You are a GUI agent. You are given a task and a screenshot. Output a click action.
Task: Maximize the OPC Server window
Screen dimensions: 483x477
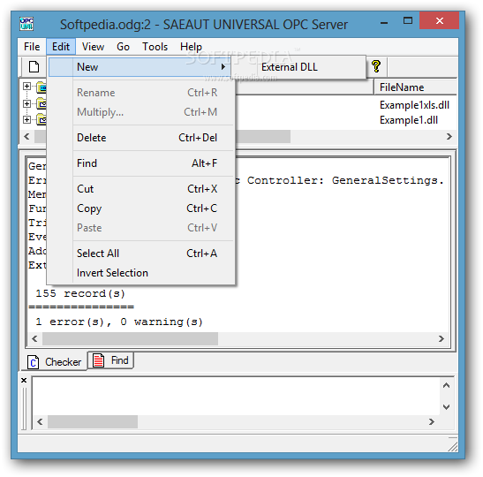click(408, 21)
